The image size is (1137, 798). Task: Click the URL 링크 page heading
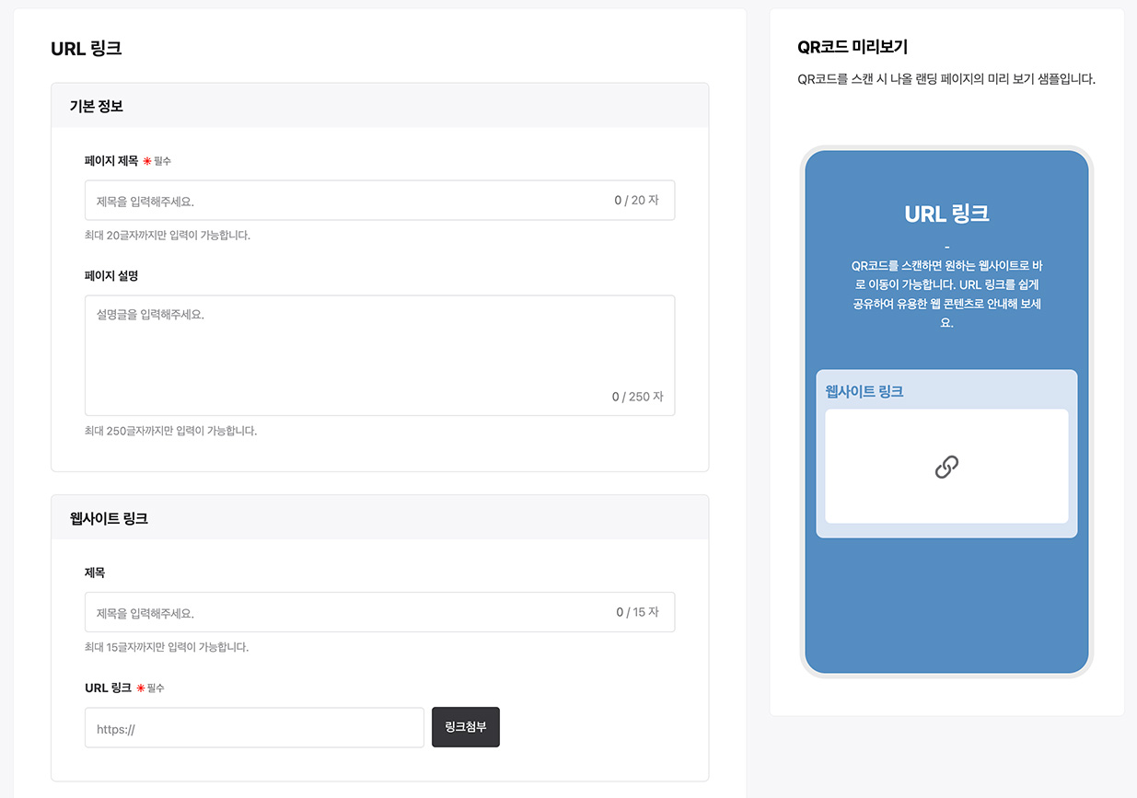pos(87,49)
